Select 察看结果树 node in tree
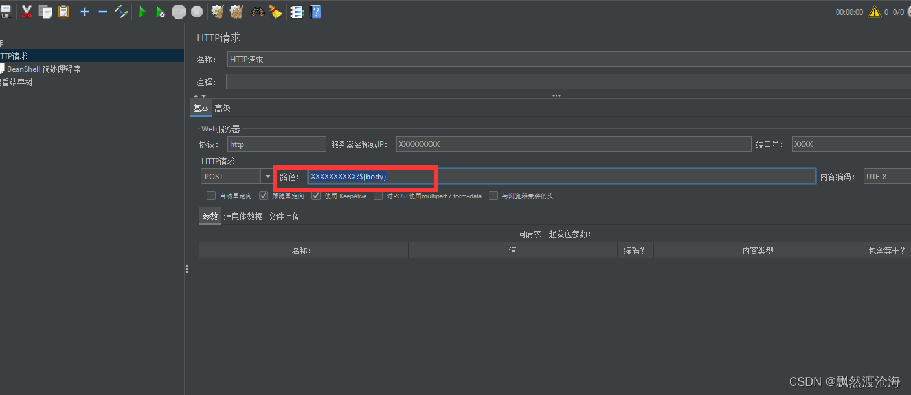The image size is (911, 395). (x=16, y=82)
